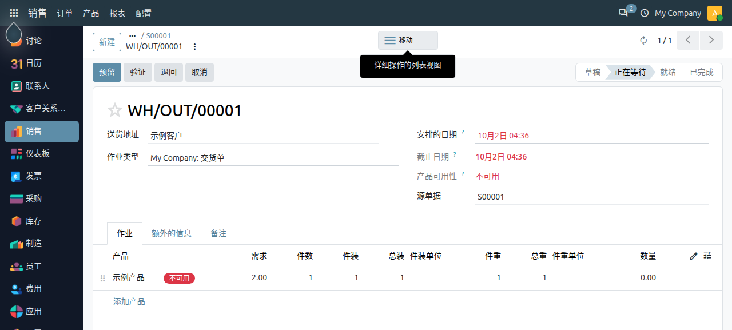Open the 费用 expenses app
Image resolution: width=732 pixels, height=330 pixels.
pos(41,289)
